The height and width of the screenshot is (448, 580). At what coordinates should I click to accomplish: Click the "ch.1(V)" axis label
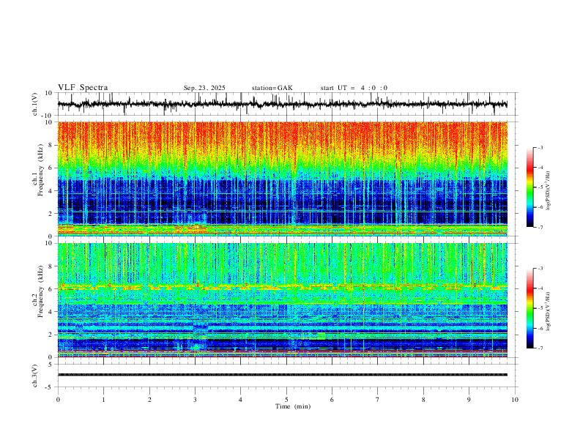click(x=35, y=104)
